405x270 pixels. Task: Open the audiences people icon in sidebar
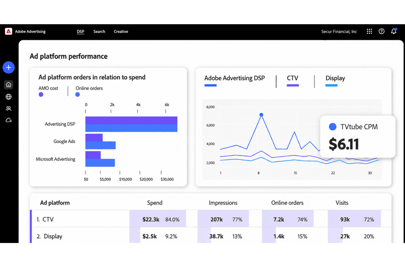(8, 109)
